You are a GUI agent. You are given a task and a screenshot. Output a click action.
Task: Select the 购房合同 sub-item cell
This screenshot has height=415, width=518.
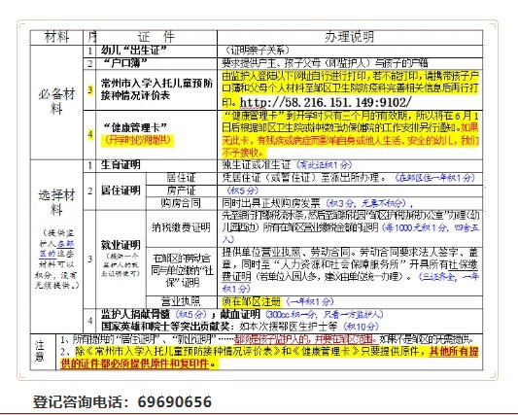click(x=181, y=203)
